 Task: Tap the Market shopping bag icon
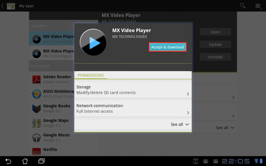[11, 6]
